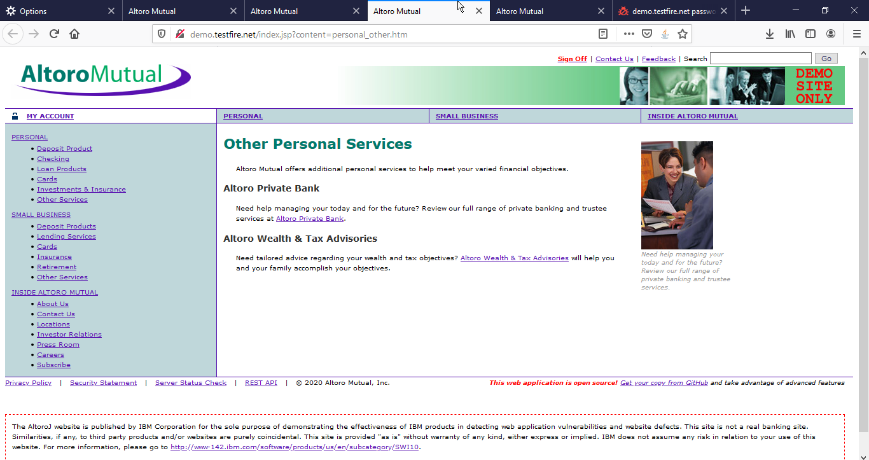Focus the site Search input box
Image resolution: width=869 pixels, height=460 pixels.
(761, 59)
